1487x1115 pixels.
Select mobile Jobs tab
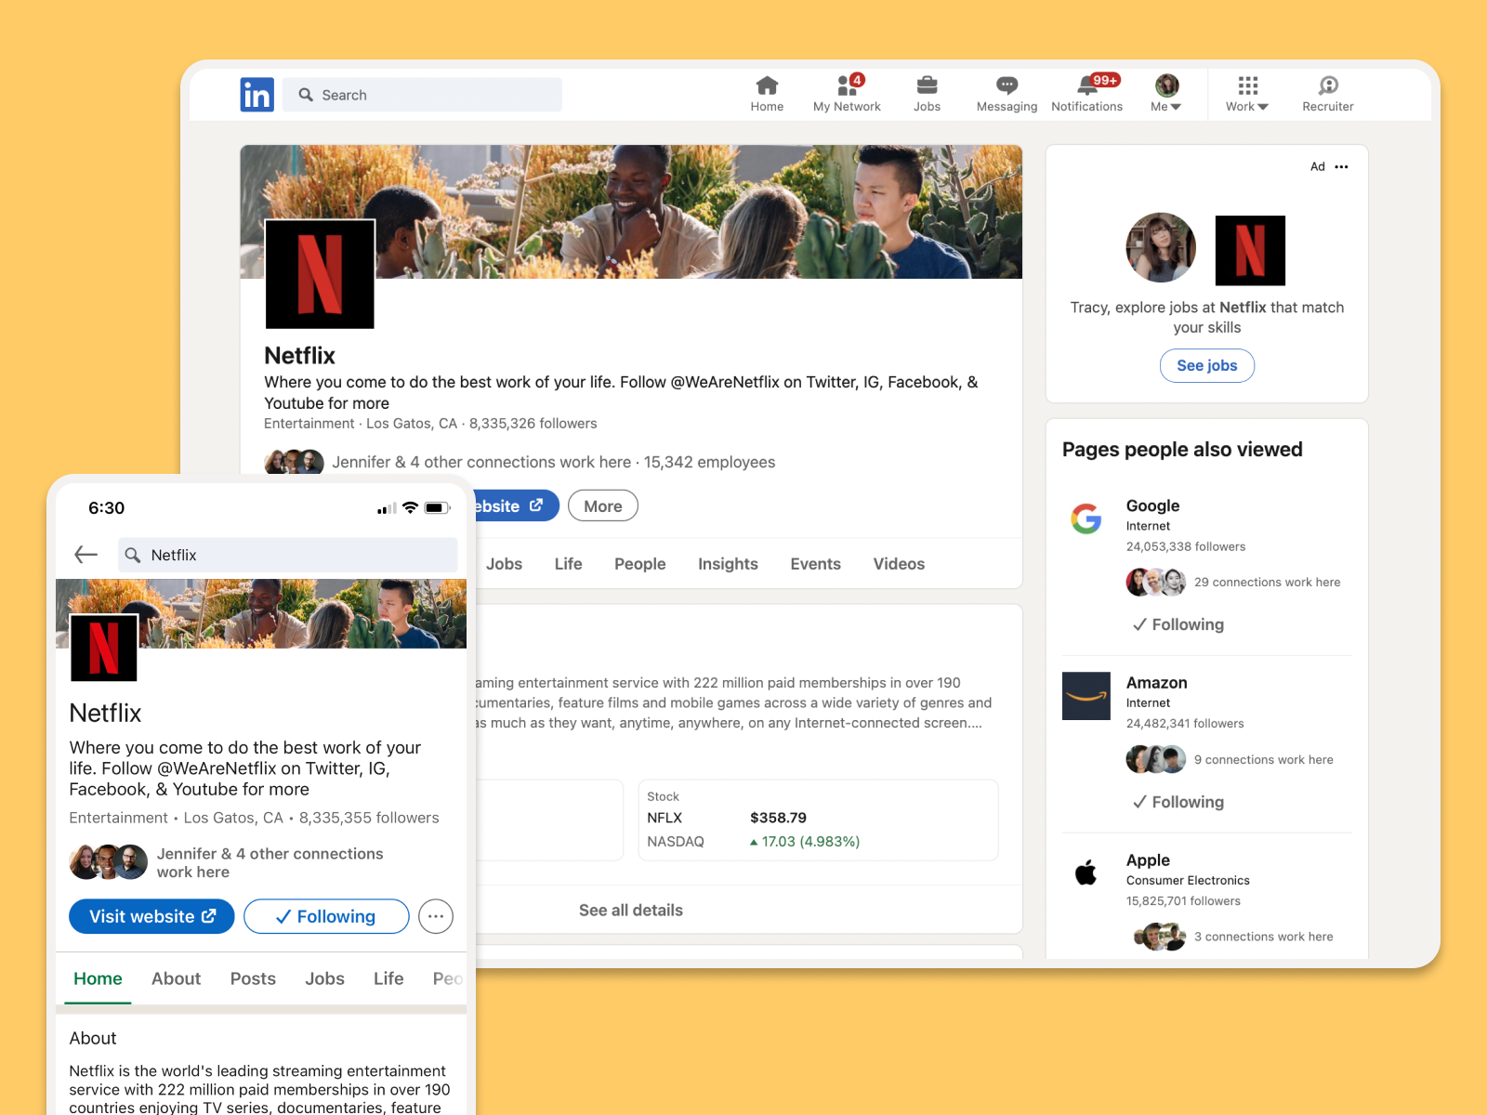pyautogui.click(x=324, y=978)
